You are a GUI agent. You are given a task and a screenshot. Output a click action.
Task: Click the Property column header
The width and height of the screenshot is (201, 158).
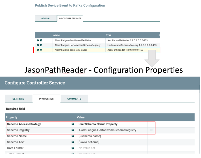tap(12, 117)
